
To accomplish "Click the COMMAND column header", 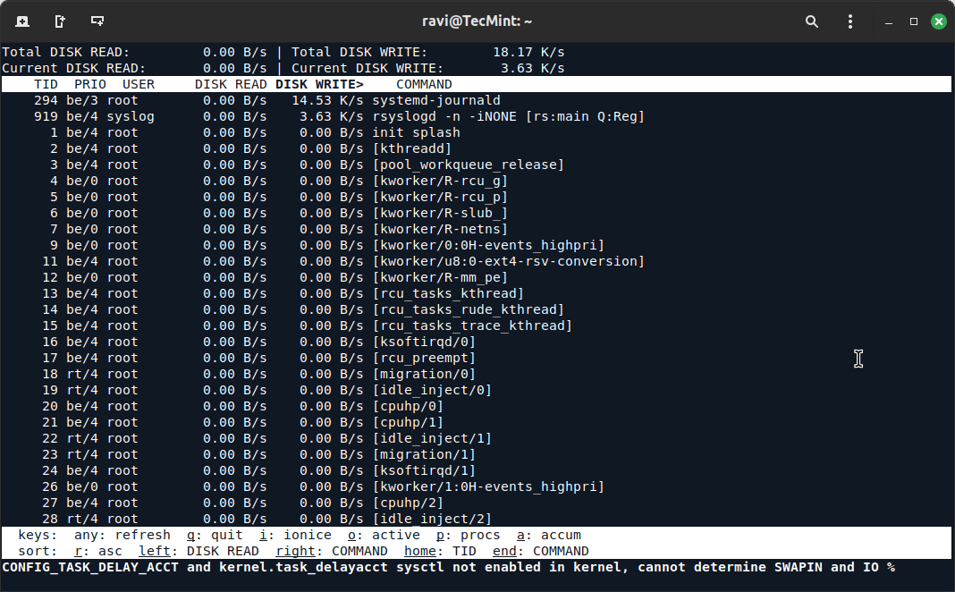I will click(x=424, y=84).
